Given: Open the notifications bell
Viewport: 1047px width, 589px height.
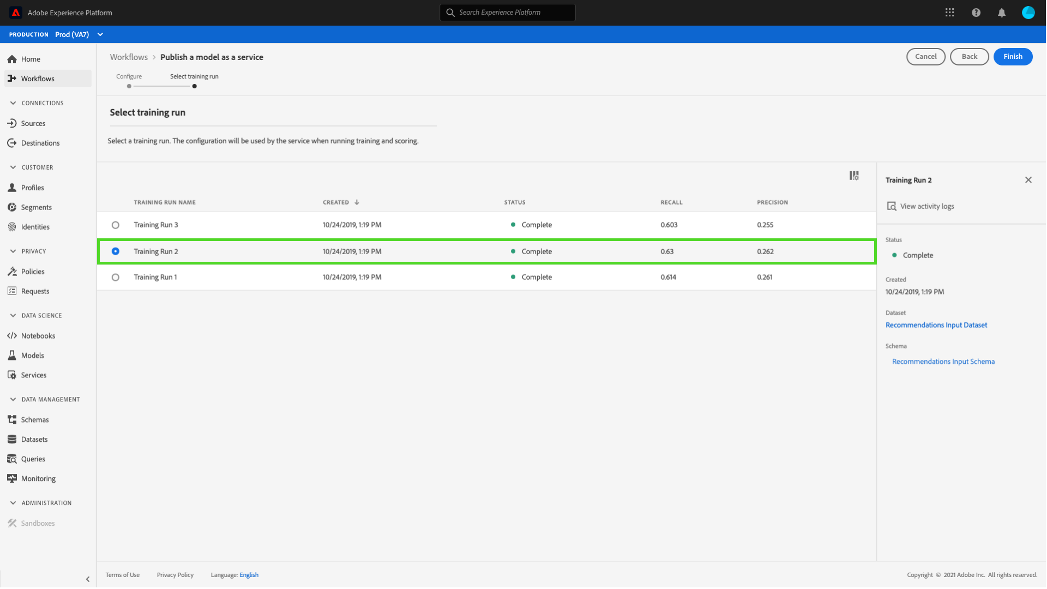Looking at the screenshot, I should tap(1001, 13).
